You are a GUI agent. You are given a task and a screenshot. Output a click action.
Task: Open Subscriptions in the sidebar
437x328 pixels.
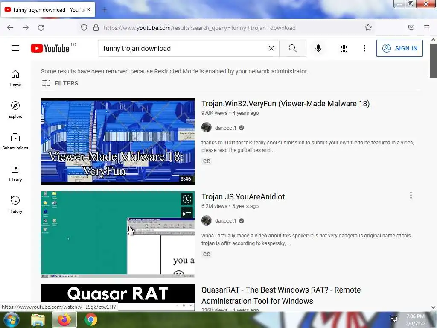pyautogui.click(x=15, y=142)
